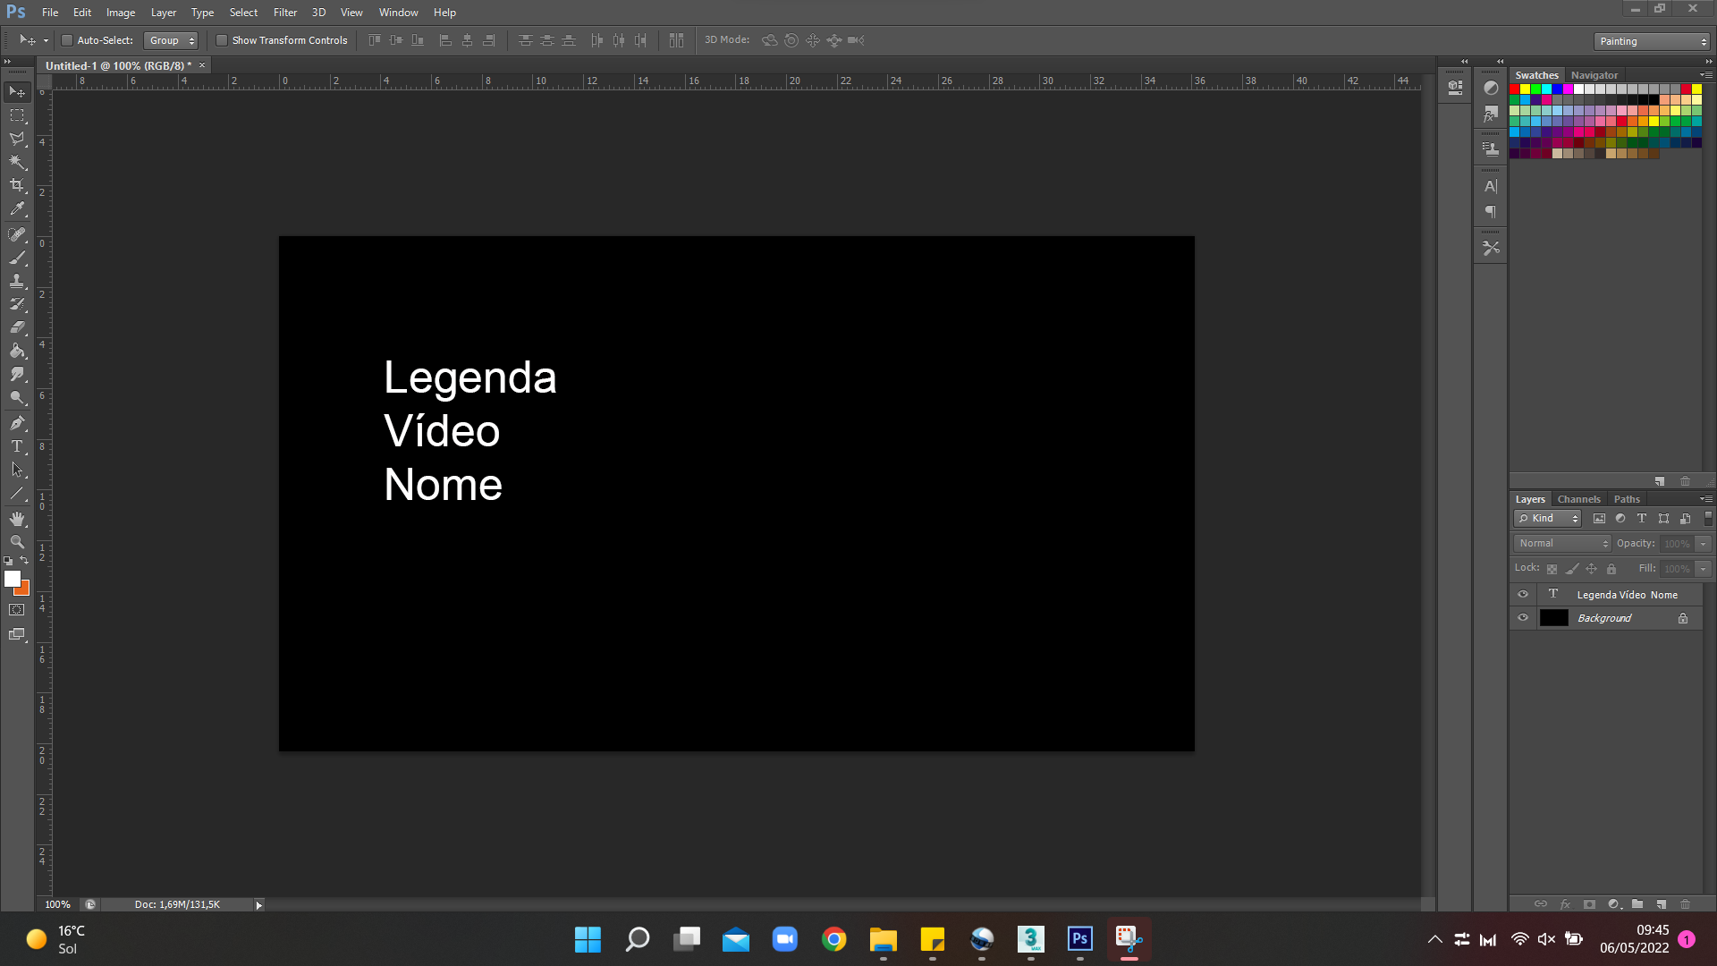Open the Paragraph panel icon

pos(1490,212)
